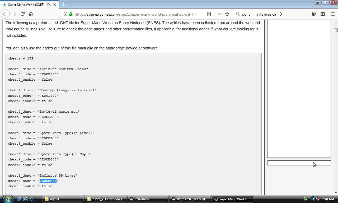Click the green checkmark tray icon
The width and height of the screenshot is (338, 203).
(x=306, y=199)
